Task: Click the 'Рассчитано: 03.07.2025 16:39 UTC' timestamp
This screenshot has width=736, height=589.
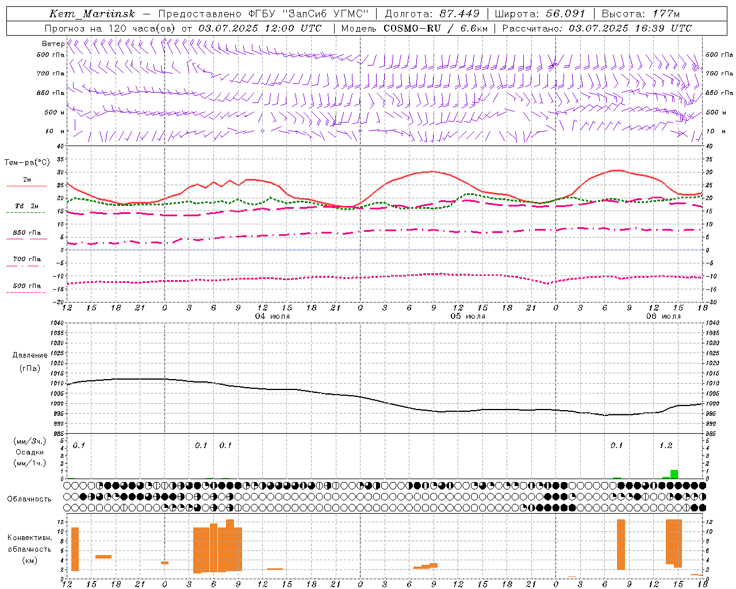Action: [597, 28]
